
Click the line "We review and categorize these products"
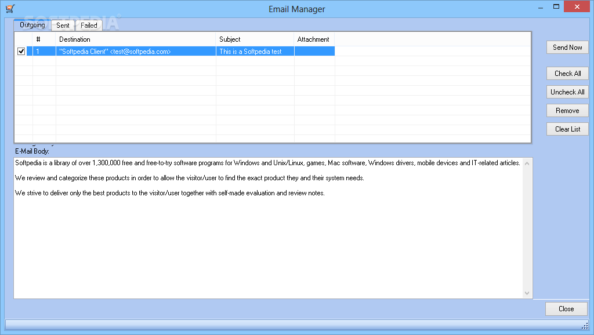coord(190,178)
